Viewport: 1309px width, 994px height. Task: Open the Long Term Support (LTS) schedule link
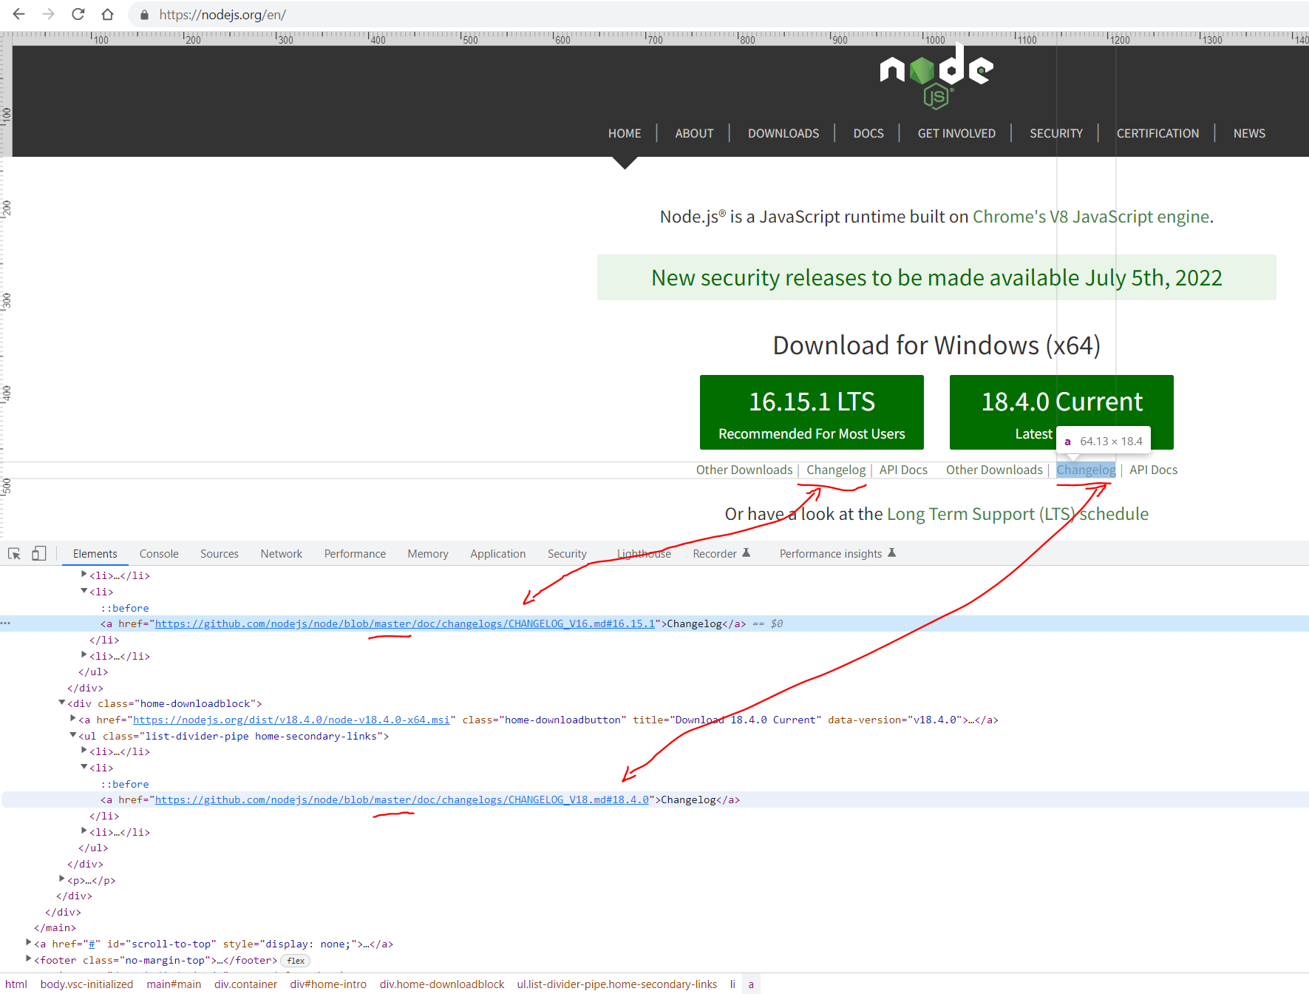1017,513
